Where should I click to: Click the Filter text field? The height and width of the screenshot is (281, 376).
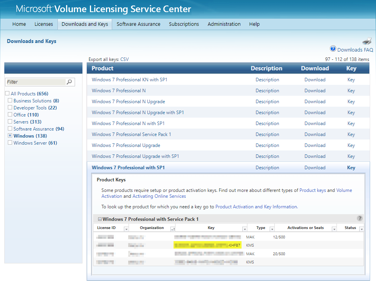tap(36, 82)
